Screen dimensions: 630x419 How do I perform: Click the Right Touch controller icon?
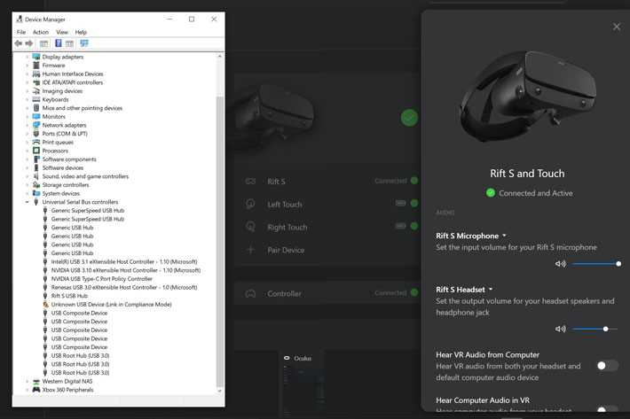click(x=250, y=227)
